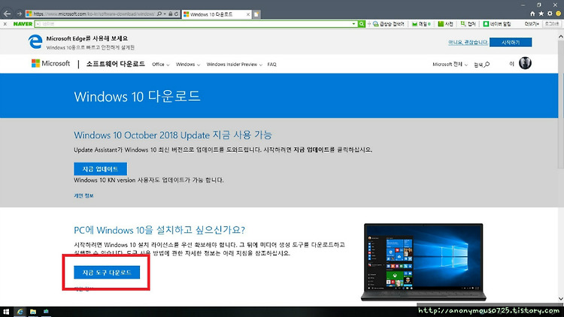Open File Explorer from the taskbar
Image resolution: width=564 pixels, height=317 pixels.
click(x=33, y=312)
